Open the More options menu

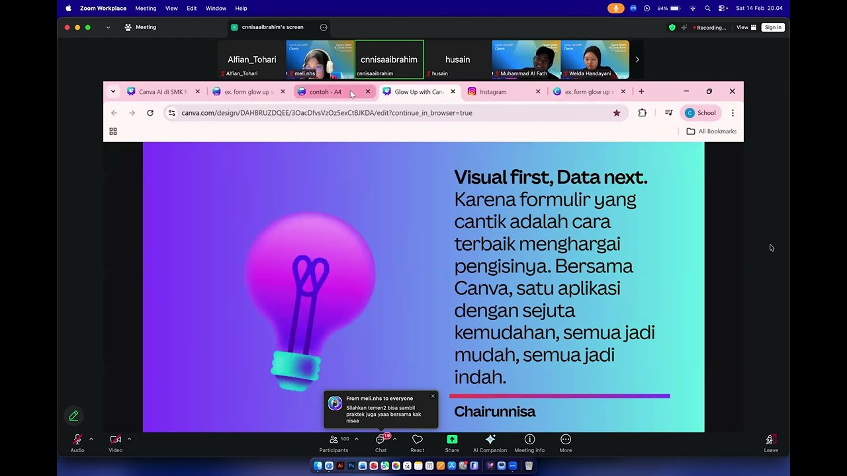click(x=566, y=443)
